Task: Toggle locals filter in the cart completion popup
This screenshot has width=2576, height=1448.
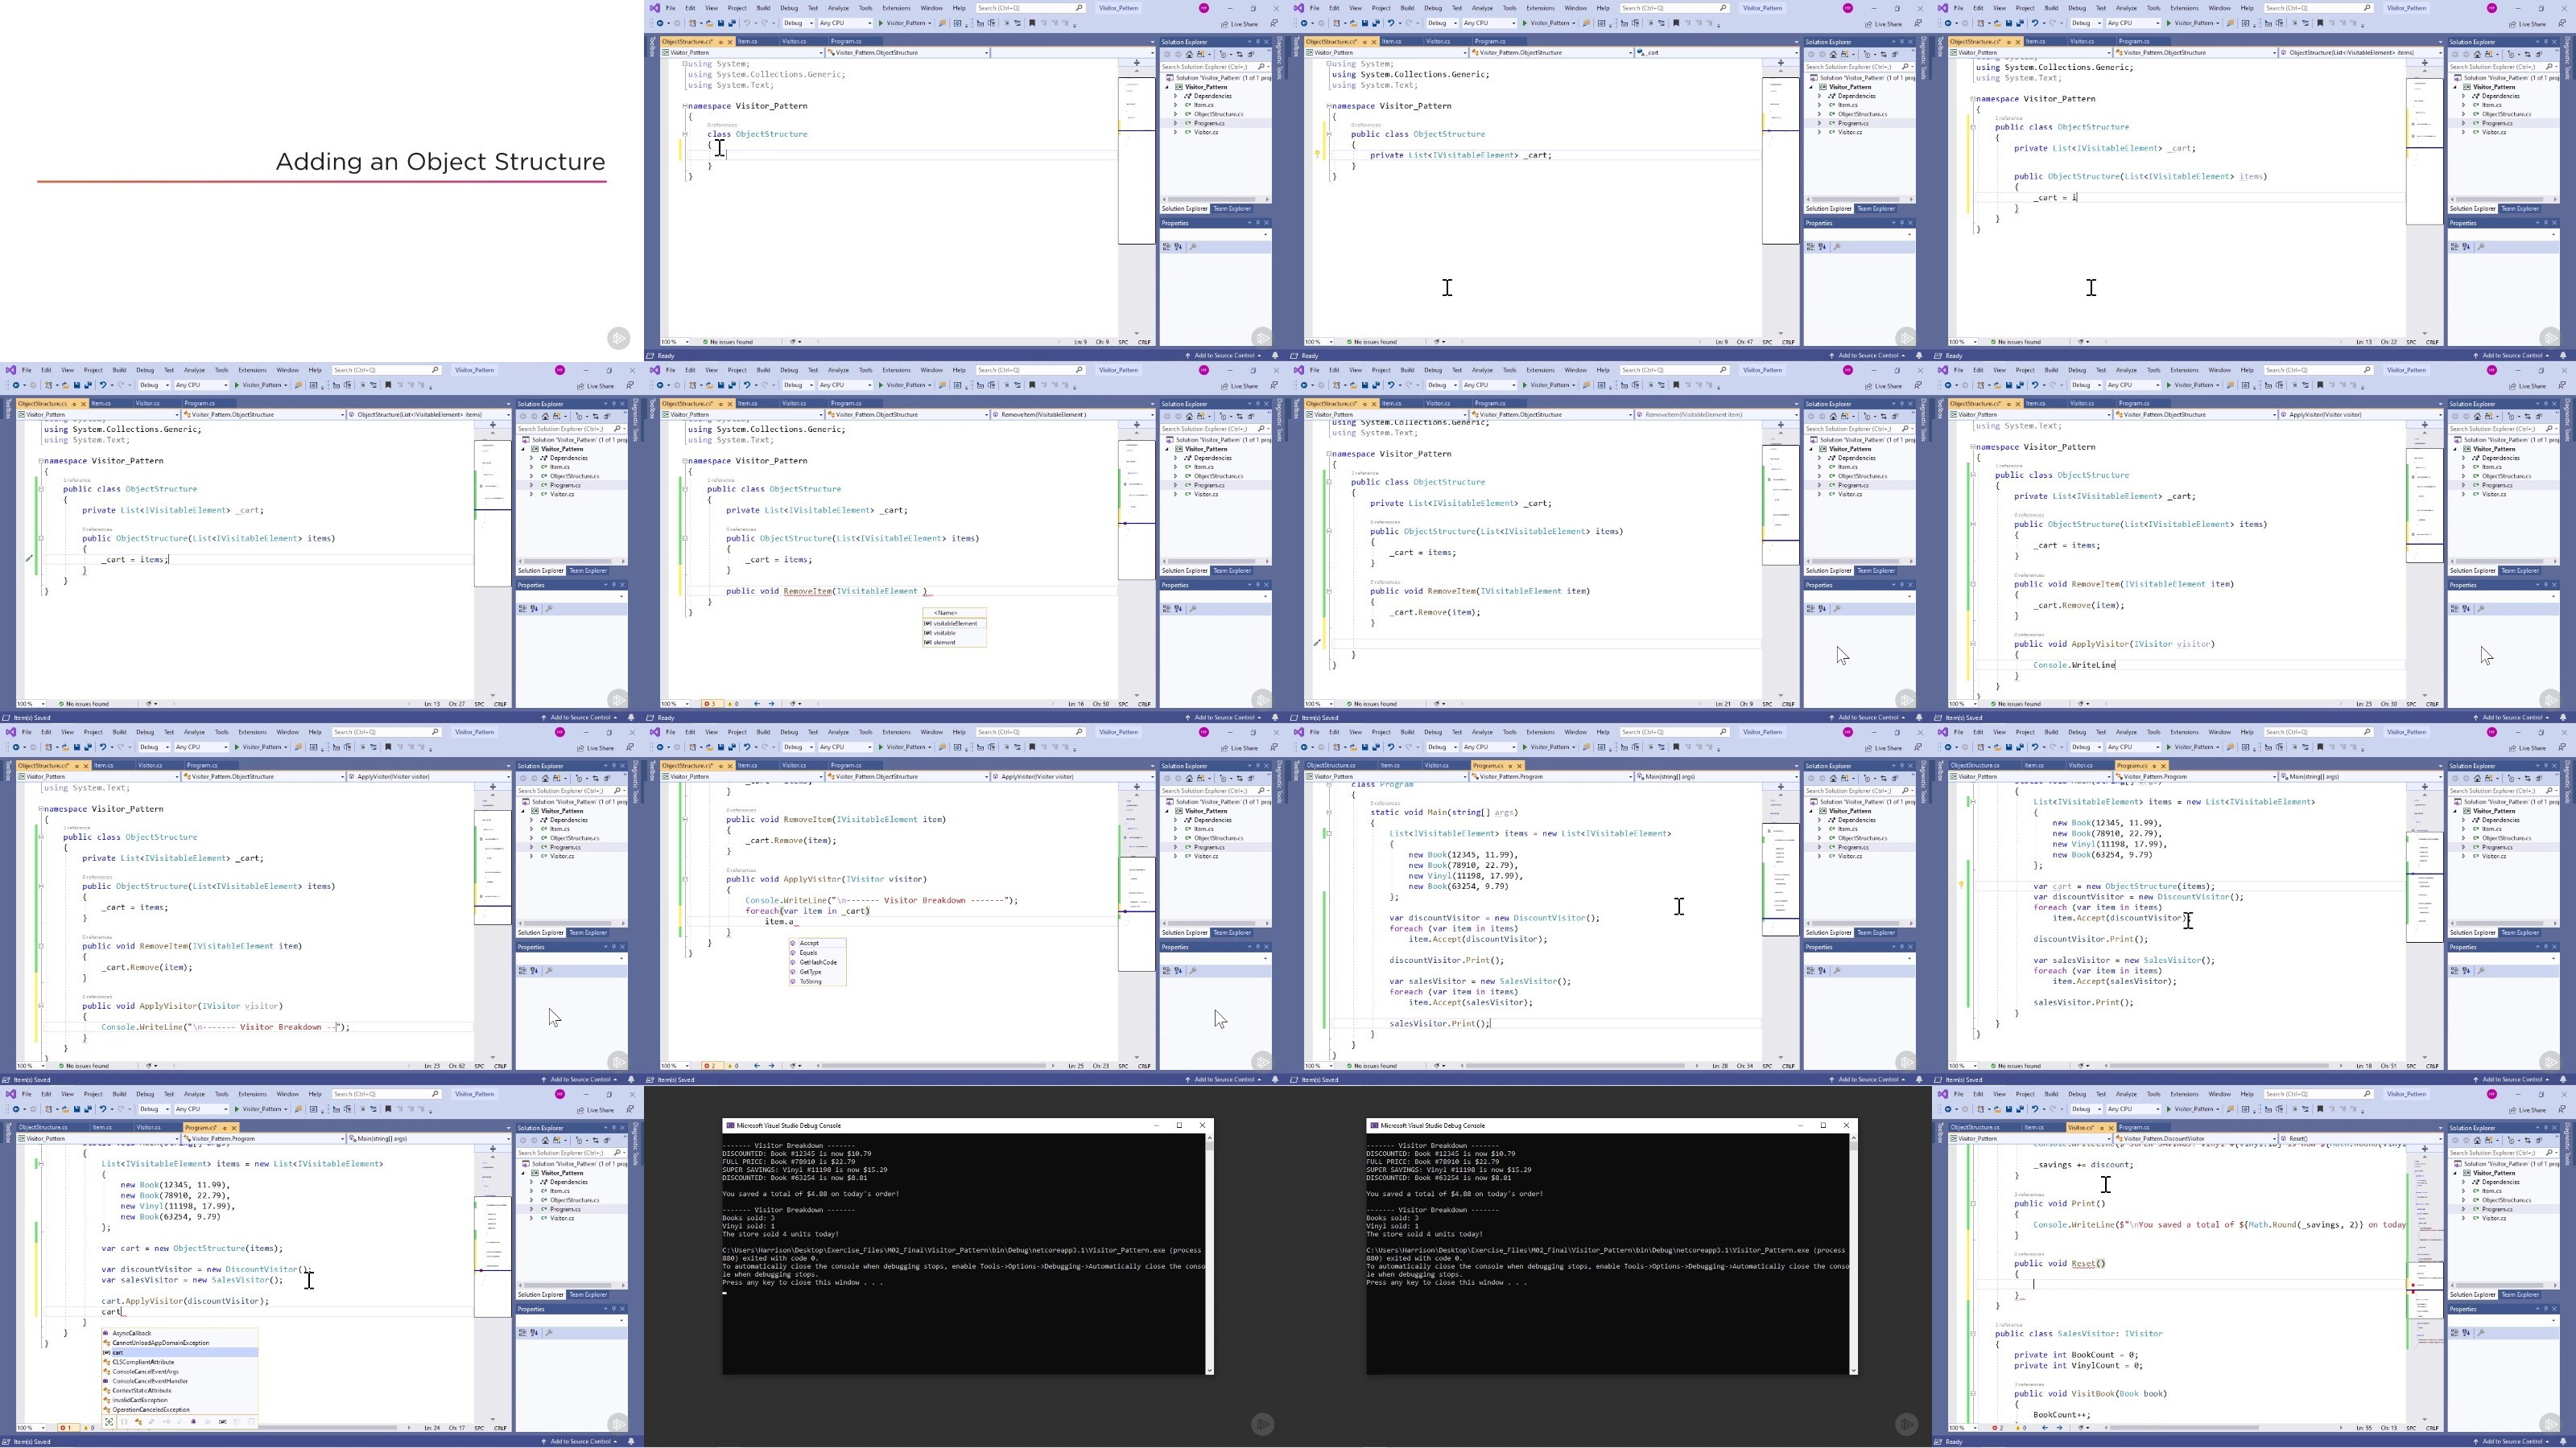Action: (223, 1422)
